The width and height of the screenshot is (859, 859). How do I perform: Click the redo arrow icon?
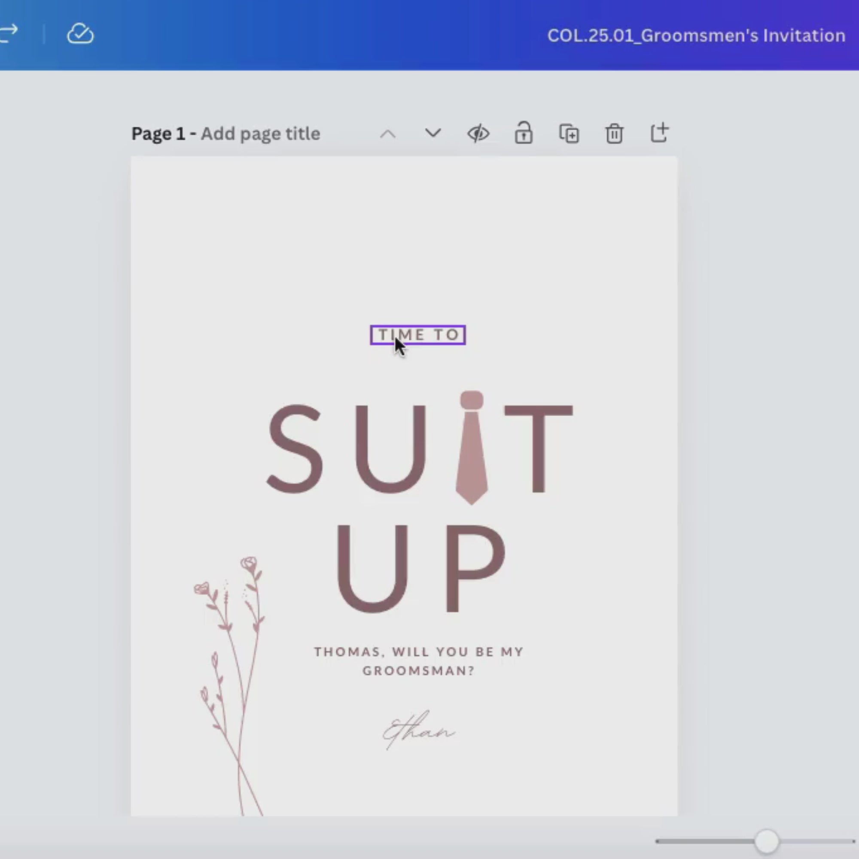[8, 34]
